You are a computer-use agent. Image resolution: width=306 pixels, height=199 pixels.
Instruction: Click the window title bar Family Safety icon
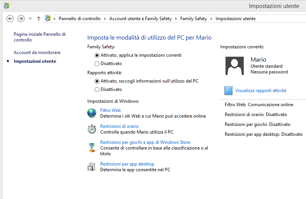[6, 6]
